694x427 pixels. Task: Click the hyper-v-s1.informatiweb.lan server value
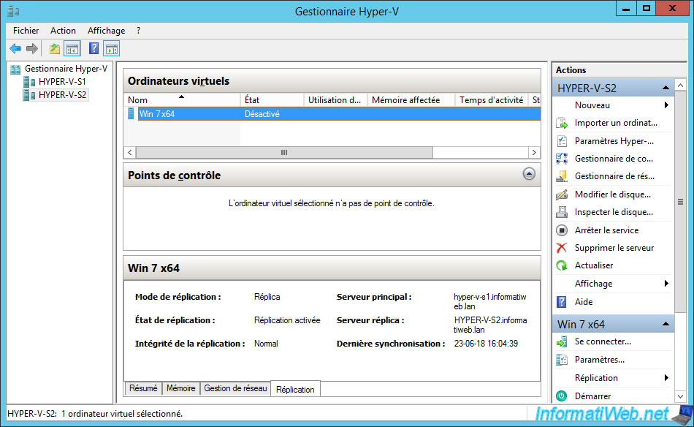tap(490, 301)
